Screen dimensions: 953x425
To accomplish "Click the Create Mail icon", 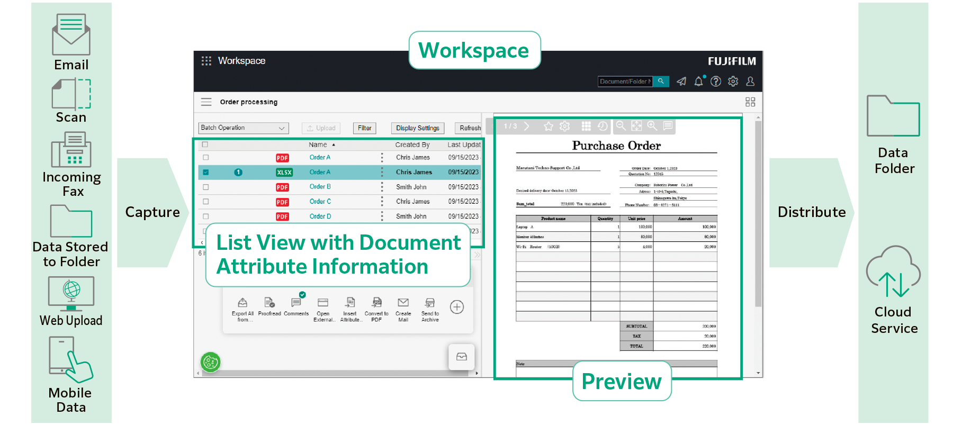I will click(x=403, y=303).
